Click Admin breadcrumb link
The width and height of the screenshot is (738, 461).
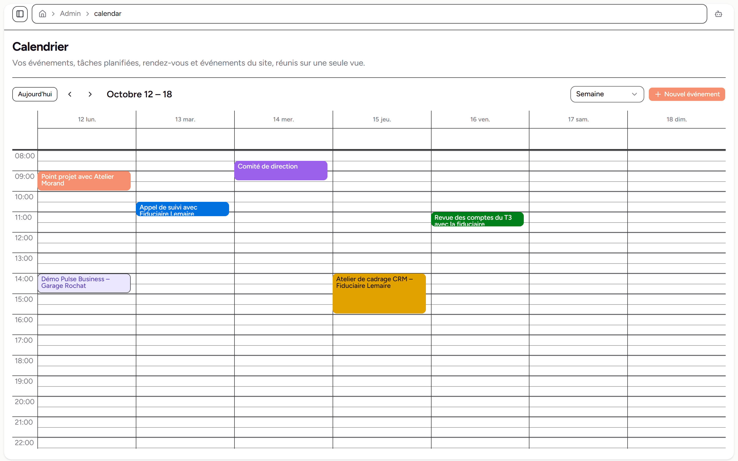pyautogui.click(x=70, y=14)
